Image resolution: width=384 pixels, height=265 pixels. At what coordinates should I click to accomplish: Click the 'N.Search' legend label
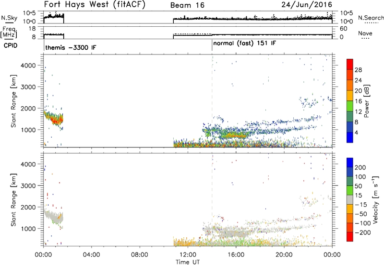tap(371, 18)
